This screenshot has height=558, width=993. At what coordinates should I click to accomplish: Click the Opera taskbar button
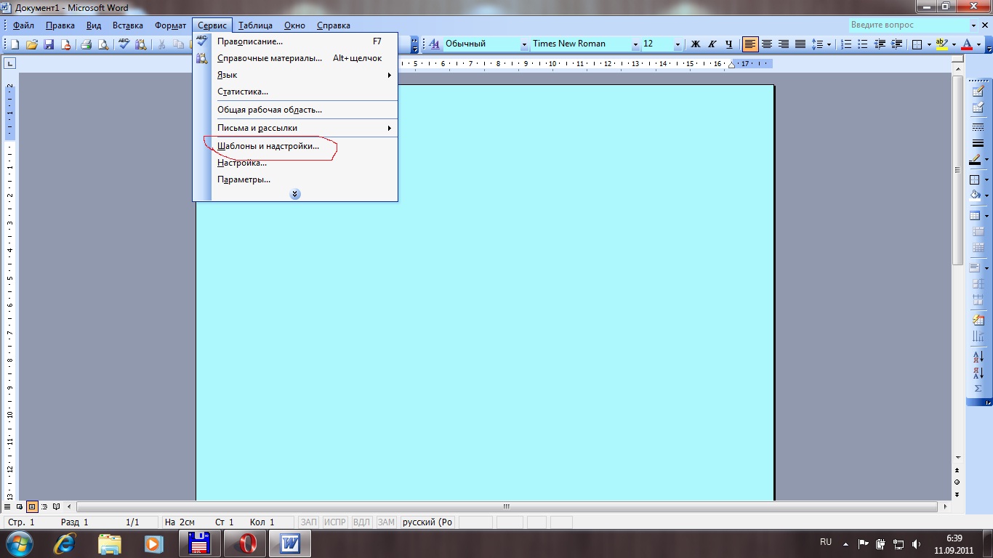(x=244, y=543)
